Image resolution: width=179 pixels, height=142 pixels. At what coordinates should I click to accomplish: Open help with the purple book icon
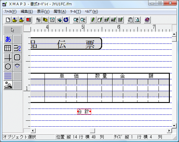147,20
